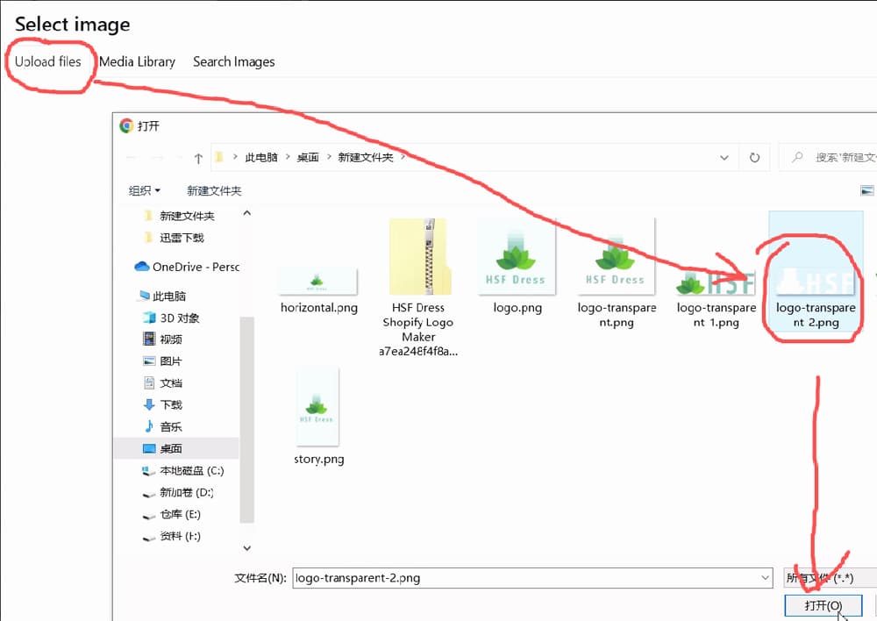Select 桌面 in the navigation sidebar
The width and height of the screenshot is (877, 621).
click(176, 449)
